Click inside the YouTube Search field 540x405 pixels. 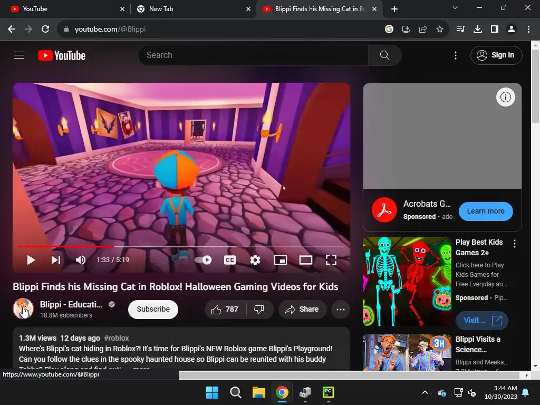coord(253,55)
